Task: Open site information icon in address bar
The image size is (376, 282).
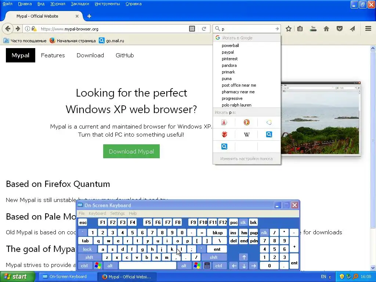Action: tap(28, 29)
